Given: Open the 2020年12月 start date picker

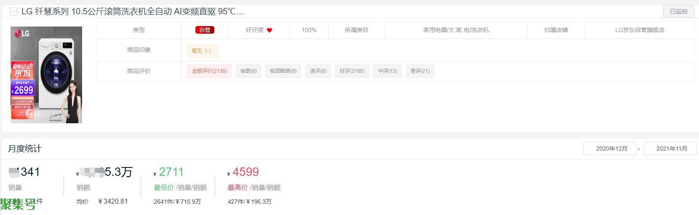Looking at the screenshot, I should click(x=610, y=149).
